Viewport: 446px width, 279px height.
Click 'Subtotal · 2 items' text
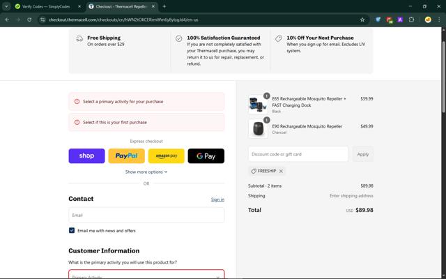tap(265, 186)
